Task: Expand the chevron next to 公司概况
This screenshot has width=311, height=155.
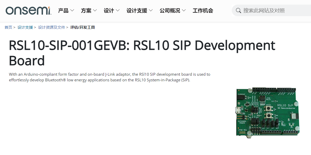Action: point(184,11)
